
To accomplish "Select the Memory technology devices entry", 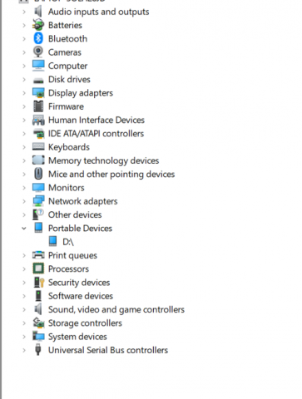I will 103,160.
